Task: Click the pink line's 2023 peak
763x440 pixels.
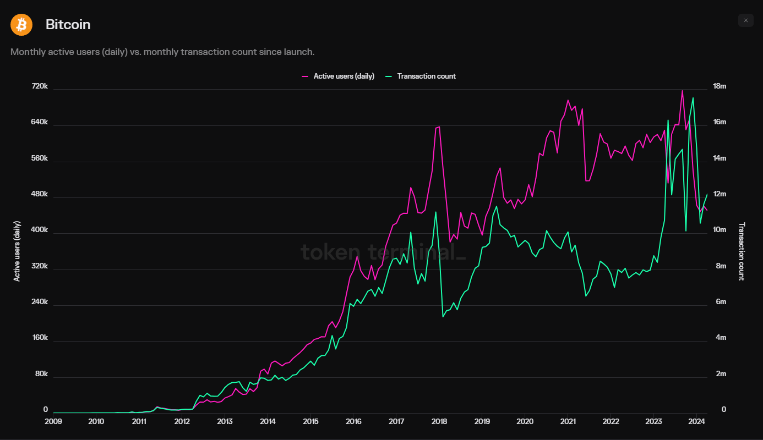Action: 682,91
